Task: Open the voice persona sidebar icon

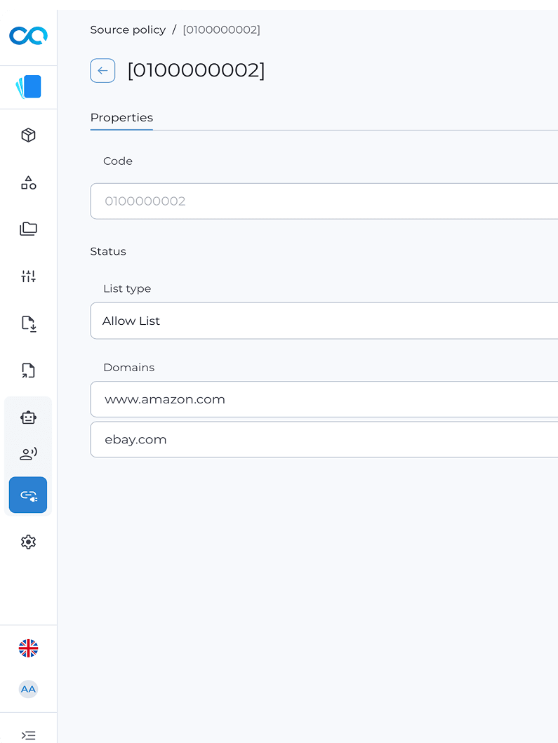Action: (29, 454)
